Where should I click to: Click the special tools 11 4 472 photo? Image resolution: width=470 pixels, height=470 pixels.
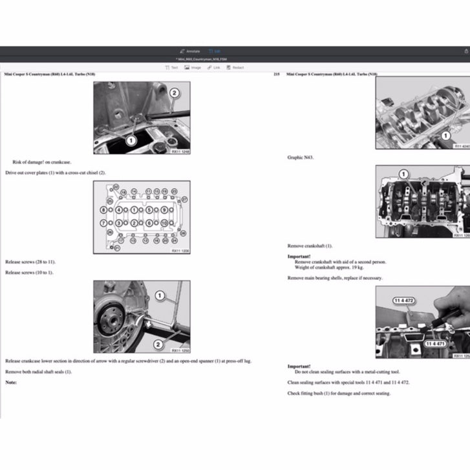coord(423,322)
